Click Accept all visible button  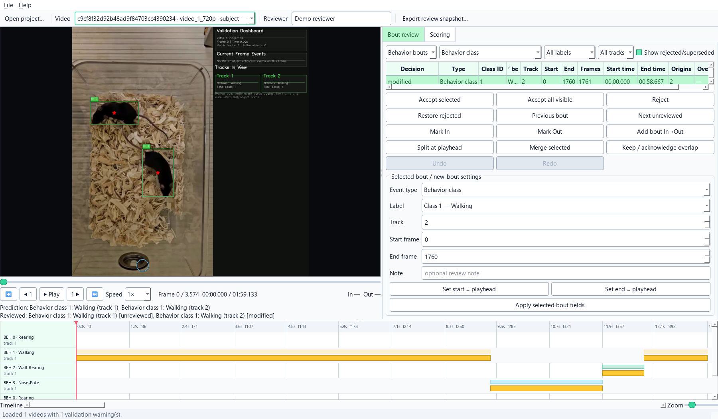550,99
